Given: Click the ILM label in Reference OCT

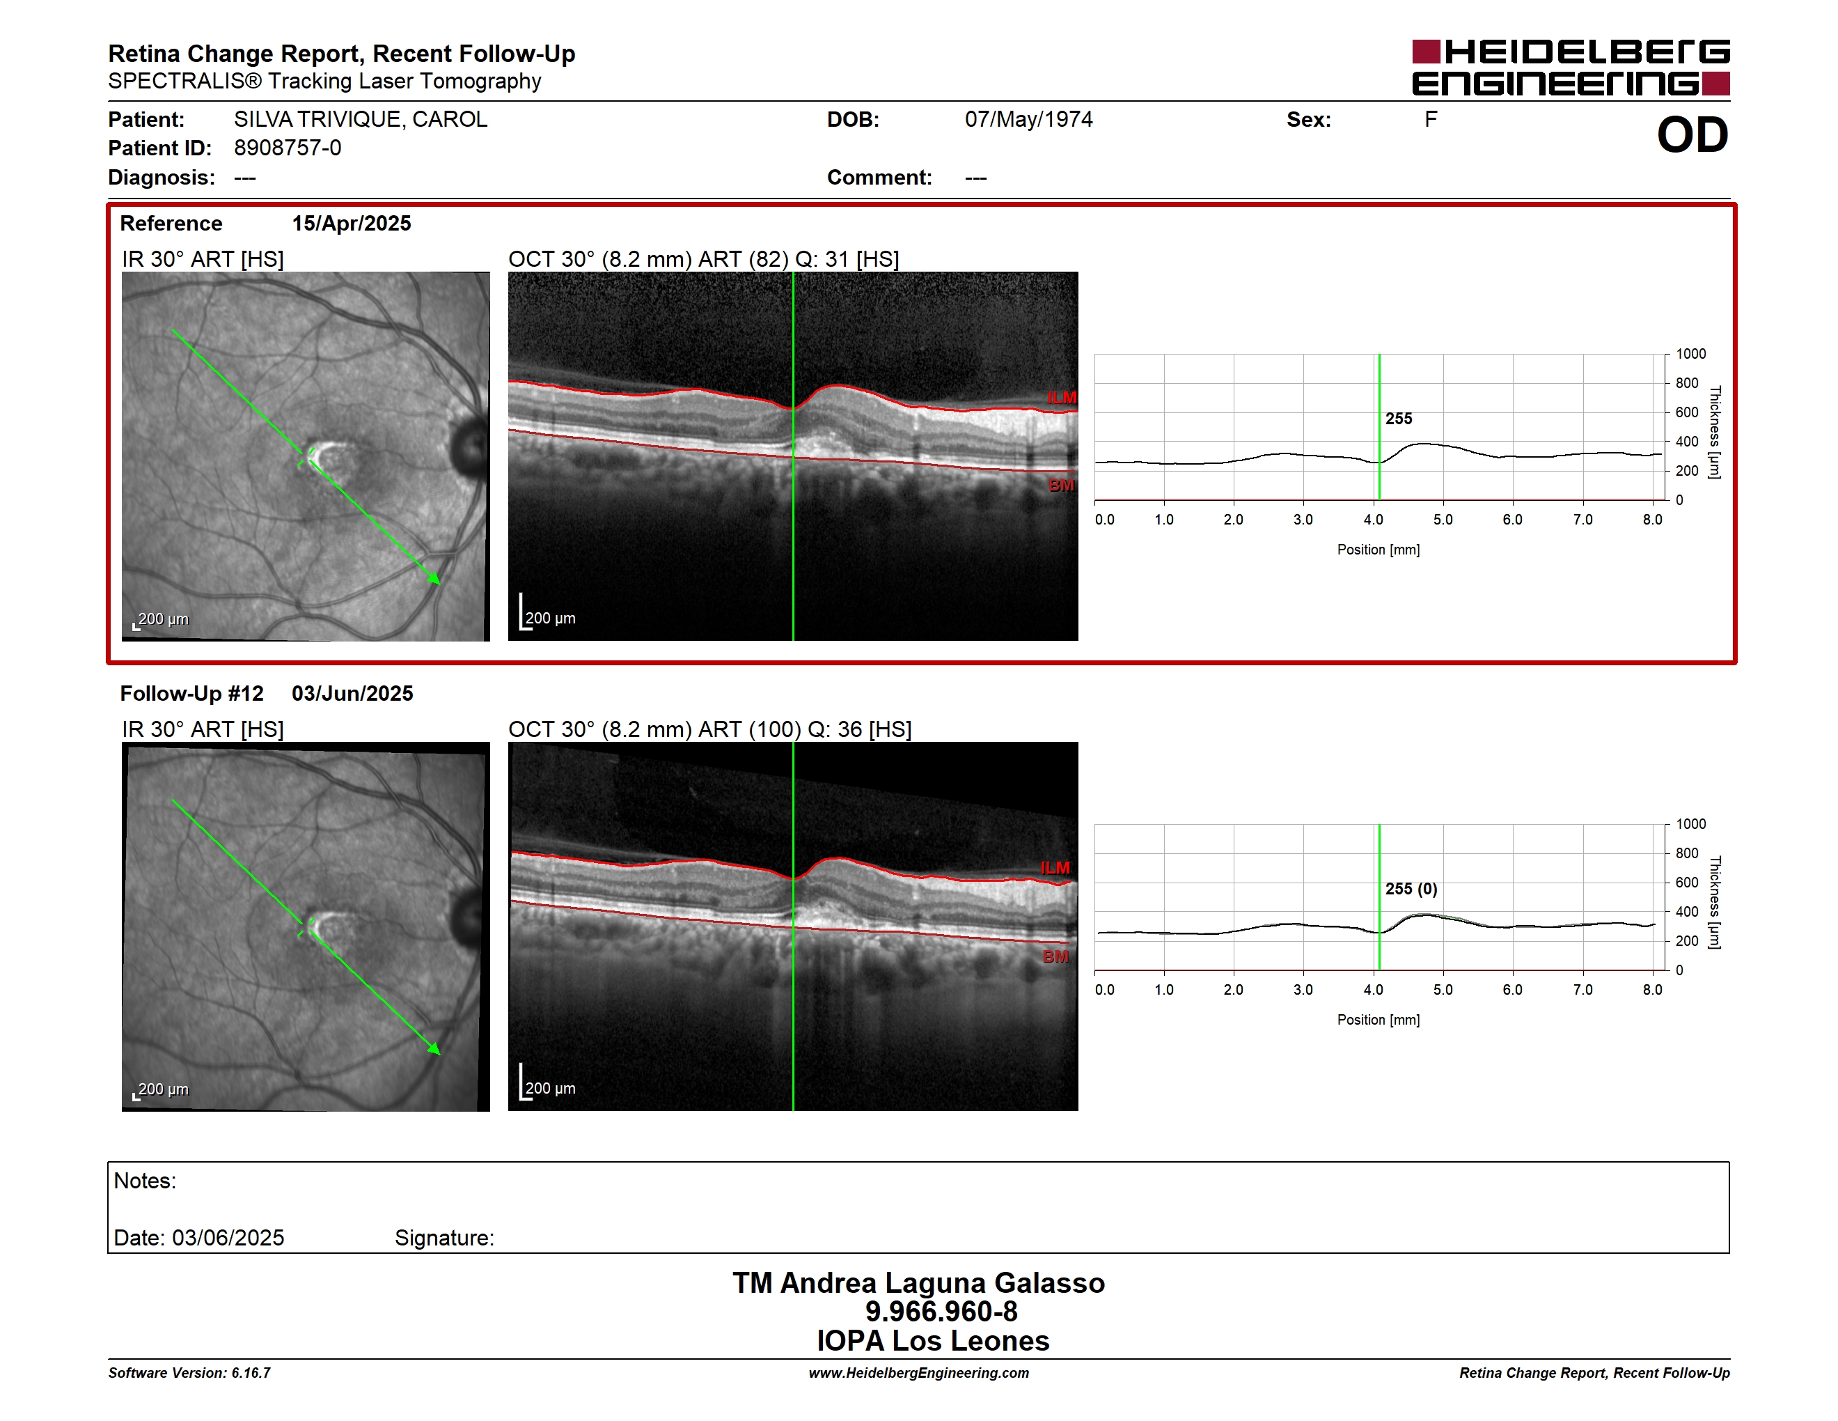Looking at the screenshot, I should pos(1062,397).
